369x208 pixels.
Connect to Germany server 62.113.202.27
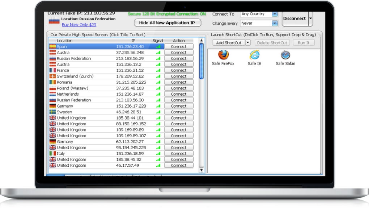pos(179,141)
